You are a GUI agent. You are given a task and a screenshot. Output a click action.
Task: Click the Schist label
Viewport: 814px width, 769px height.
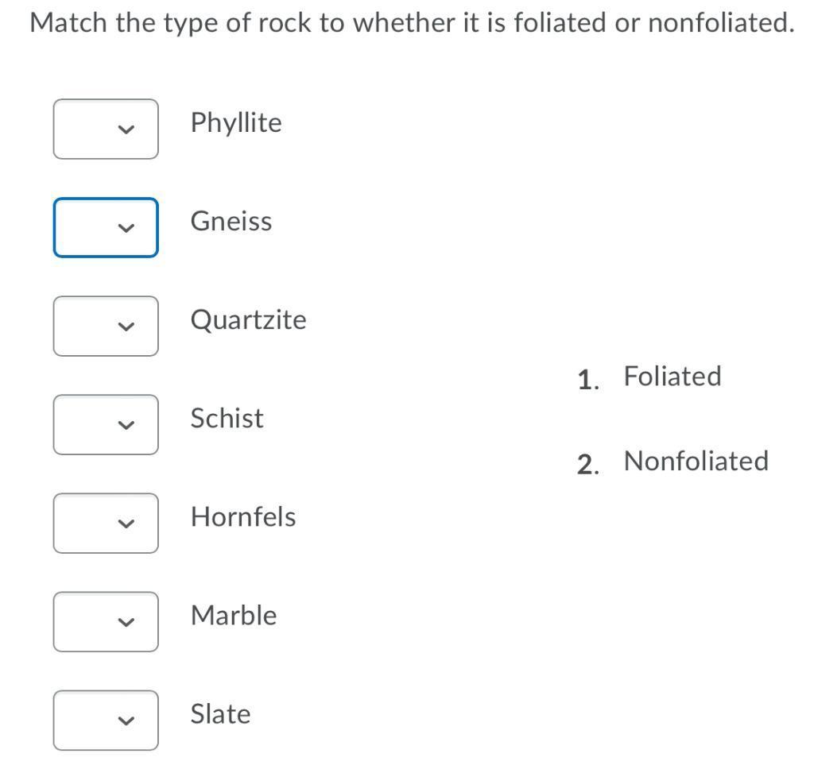pyautogui.click(x=227, y=419)
